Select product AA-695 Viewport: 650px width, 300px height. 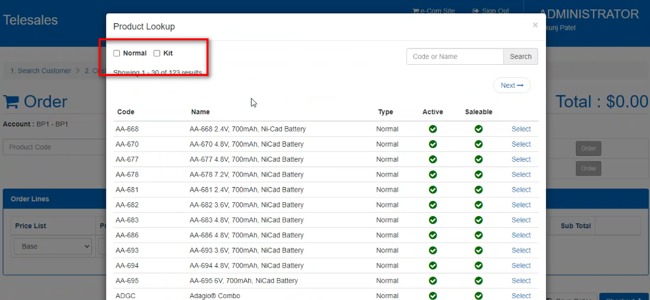coord(521,281)
